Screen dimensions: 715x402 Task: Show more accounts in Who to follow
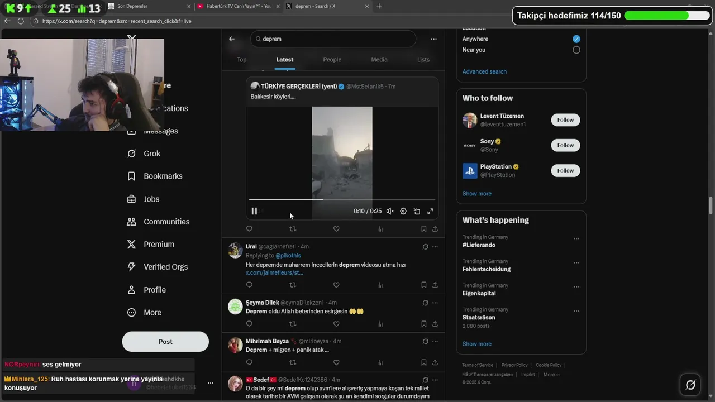click(477, 194)
